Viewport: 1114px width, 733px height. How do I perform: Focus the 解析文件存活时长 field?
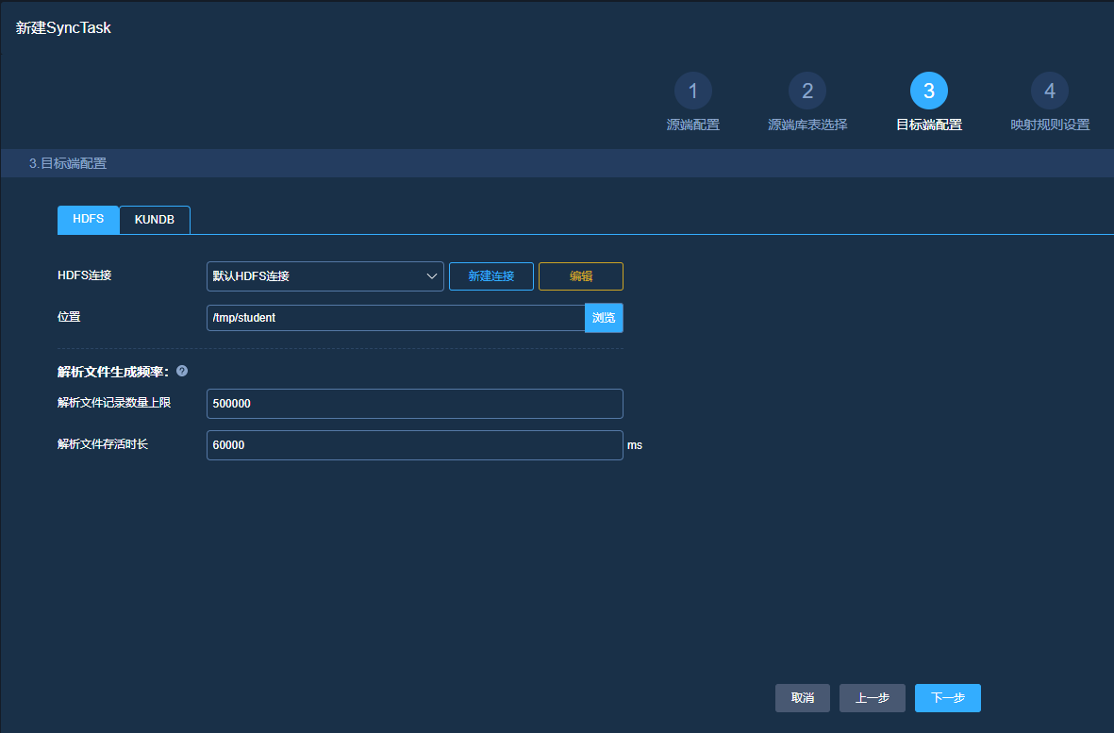pos(414,445)
